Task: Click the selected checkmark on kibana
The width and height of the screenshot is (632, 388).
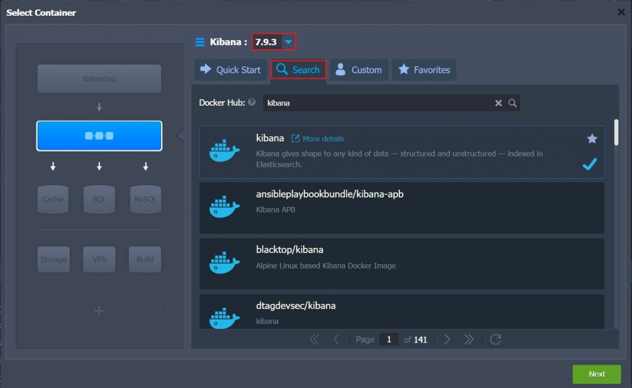Action: pos(589,164)
